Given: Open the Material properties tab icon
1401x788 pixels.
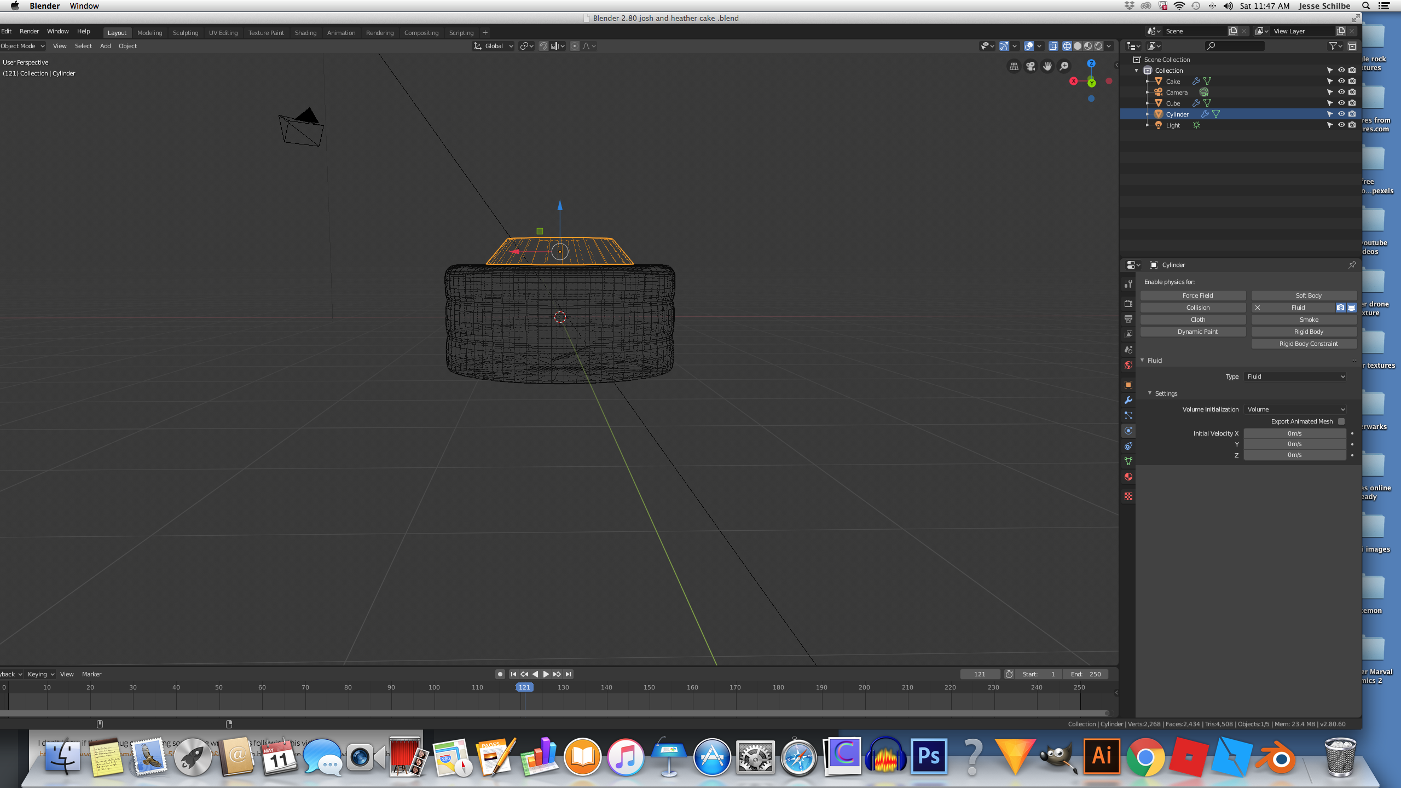Looking at the screenshot, I should (1128, 477).
